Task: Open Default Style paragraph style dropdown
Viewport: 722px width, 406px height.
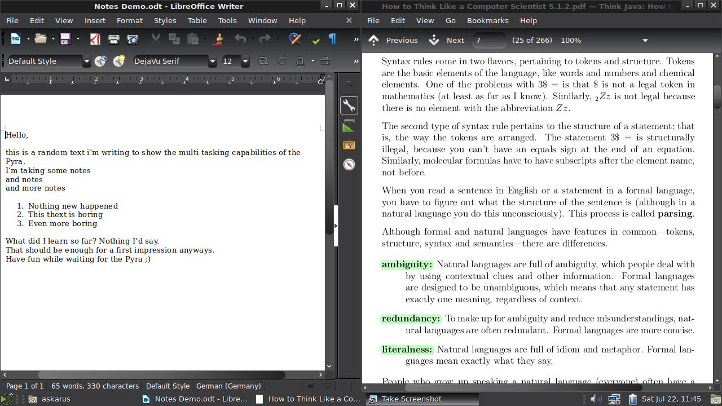Action: [x=87, y=61]
